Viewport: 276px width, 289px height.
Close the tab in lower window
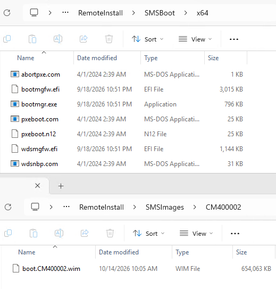click(x=38, y=186)
